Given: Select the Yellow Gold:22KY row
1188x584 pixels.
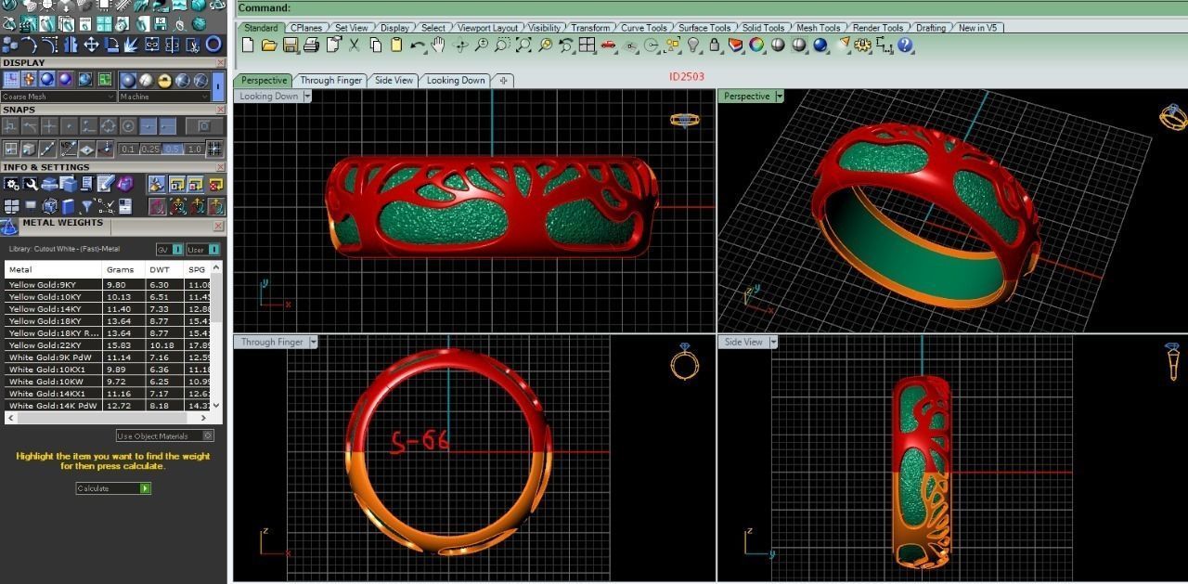Looking at the screenshot, I should click(108, 345).
